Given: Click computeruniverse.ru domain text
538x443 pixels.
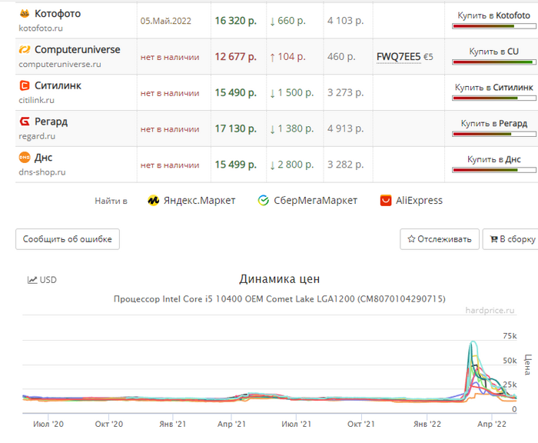Looking at the screenshot, I should click(x=60, y=64).
